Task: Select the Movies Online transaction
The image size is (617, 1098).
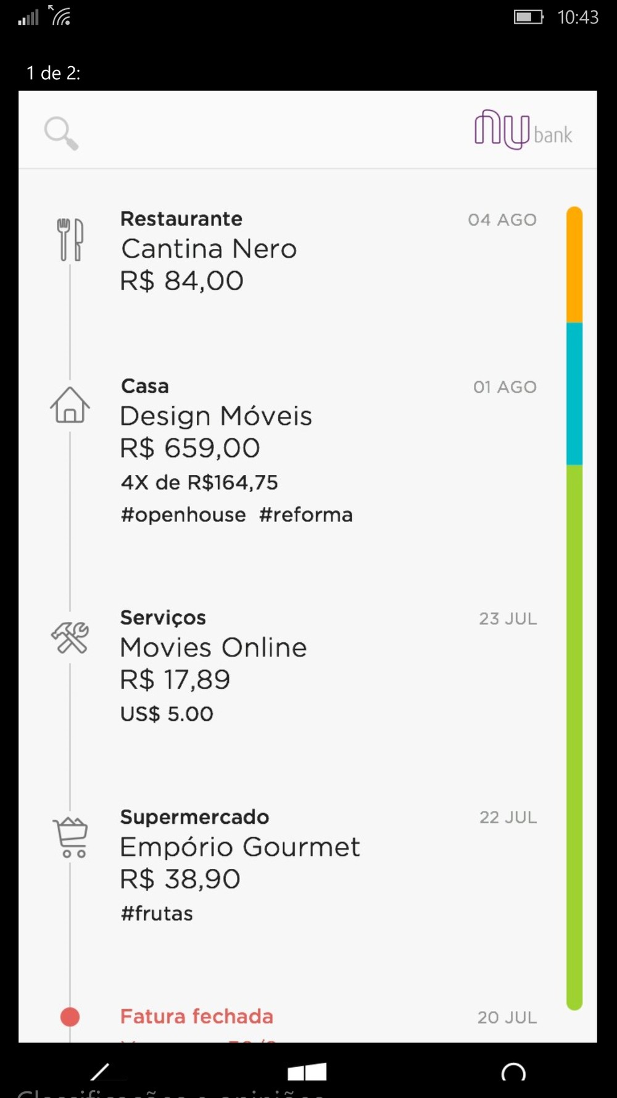Action: coord(213,648)
